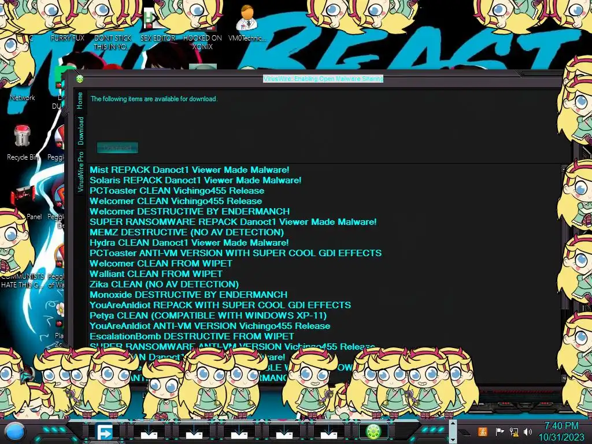This screenshot has width=592, height=444.
Task: Switch to the Download tab
Action: tap(80, 131)
